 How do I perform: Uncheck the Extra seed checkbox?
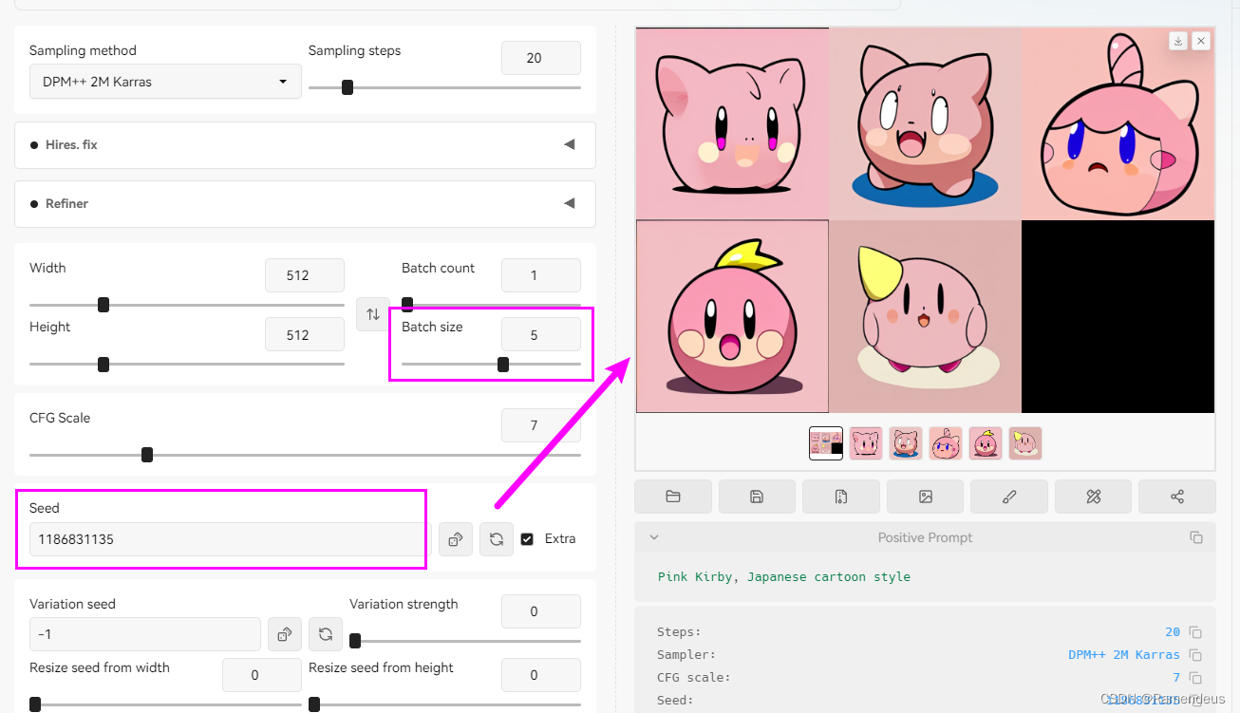click(x=527, y=539)
